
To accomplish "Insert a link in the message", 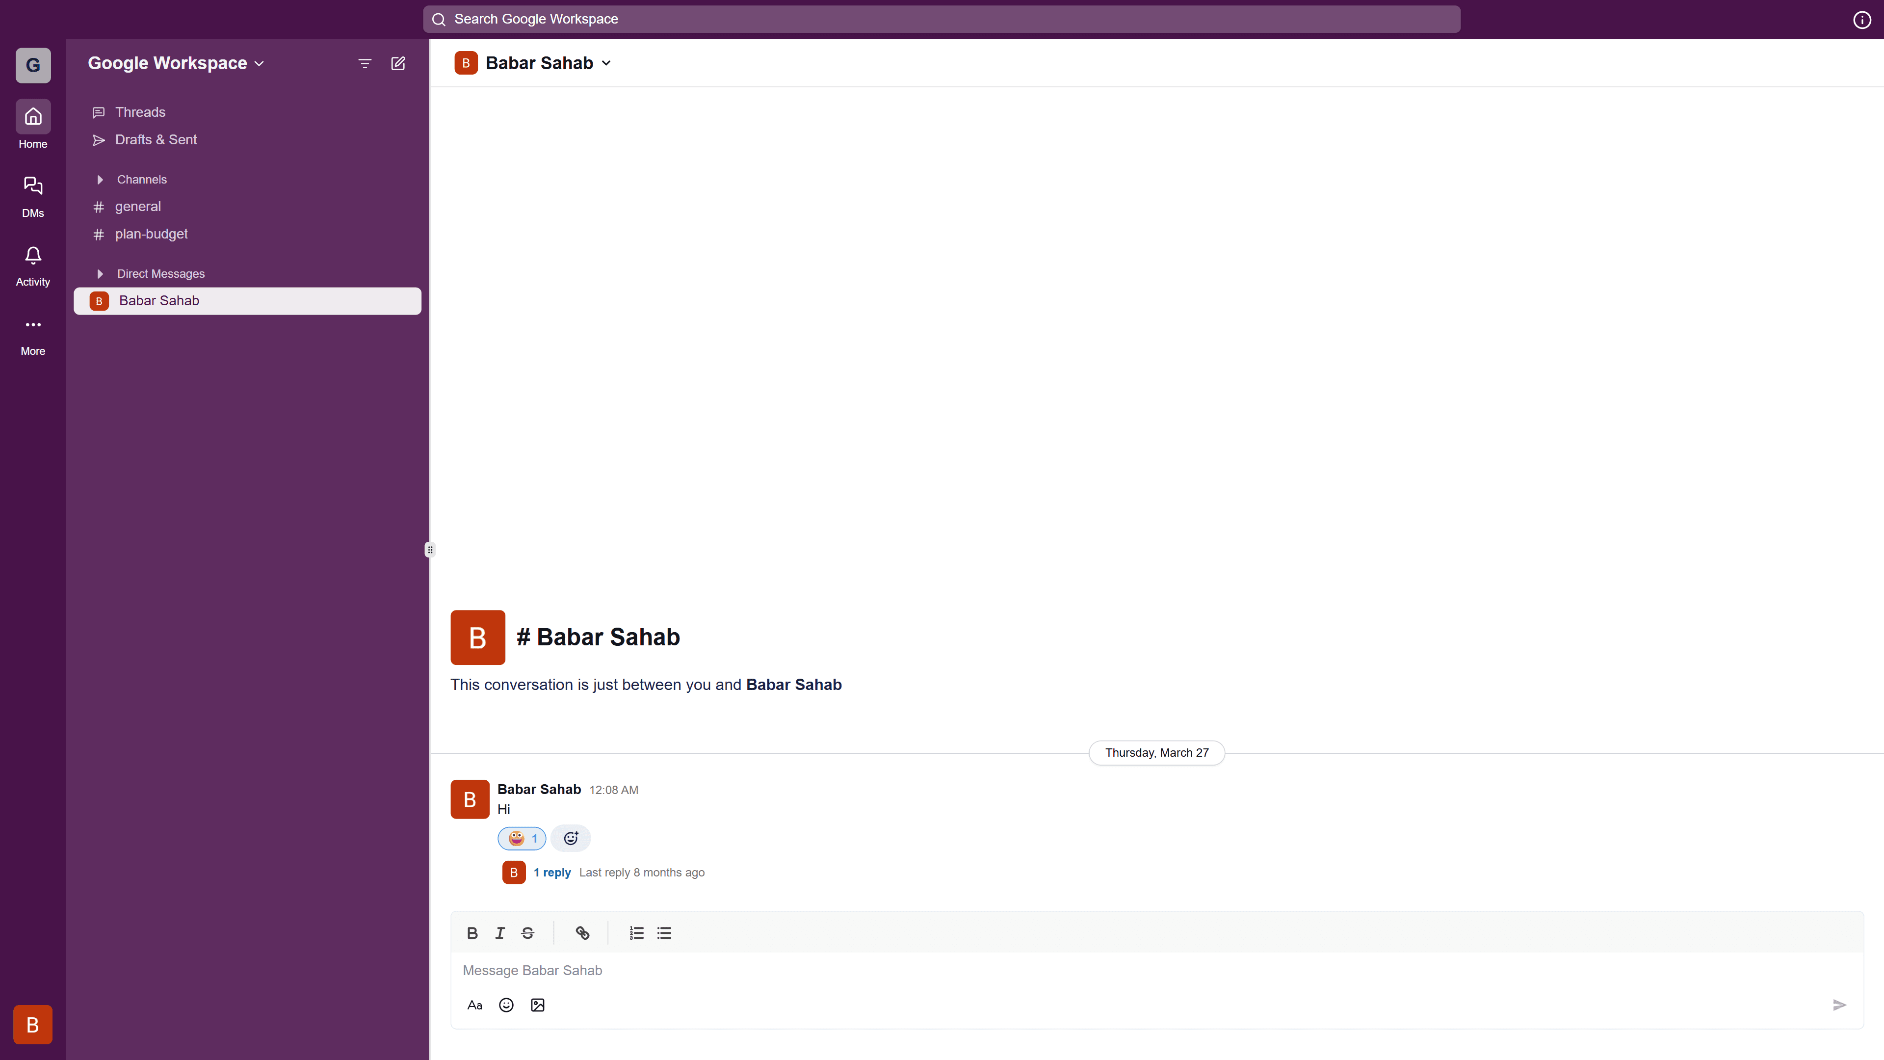I will coord(582,933).
